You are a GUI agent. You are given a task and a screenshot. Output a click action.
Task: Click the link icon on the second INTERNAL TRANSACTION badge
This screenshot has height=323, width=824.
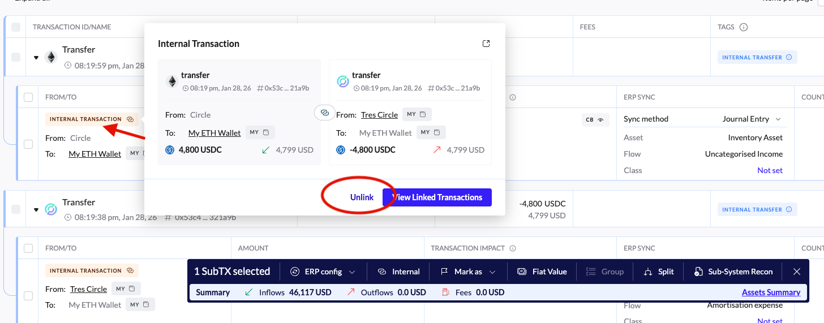[x=130, y=270]
